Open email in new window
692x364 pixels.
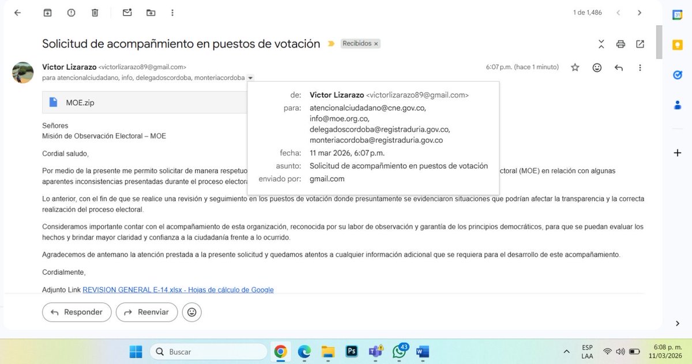[640, 44]
